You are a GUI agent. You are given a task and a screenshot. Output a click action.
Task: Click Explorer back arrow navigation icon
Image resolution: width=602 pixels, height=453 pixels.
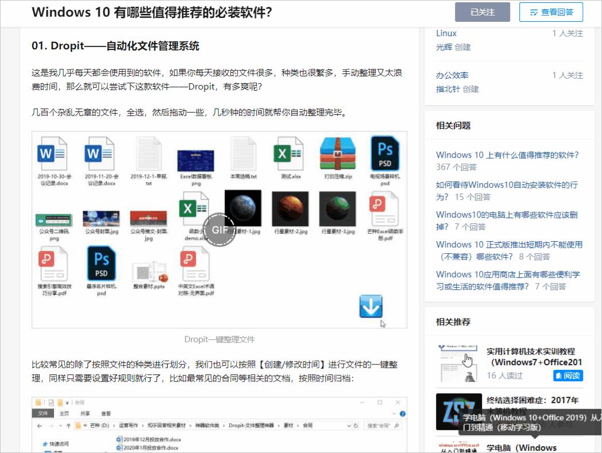coord(40,426)
